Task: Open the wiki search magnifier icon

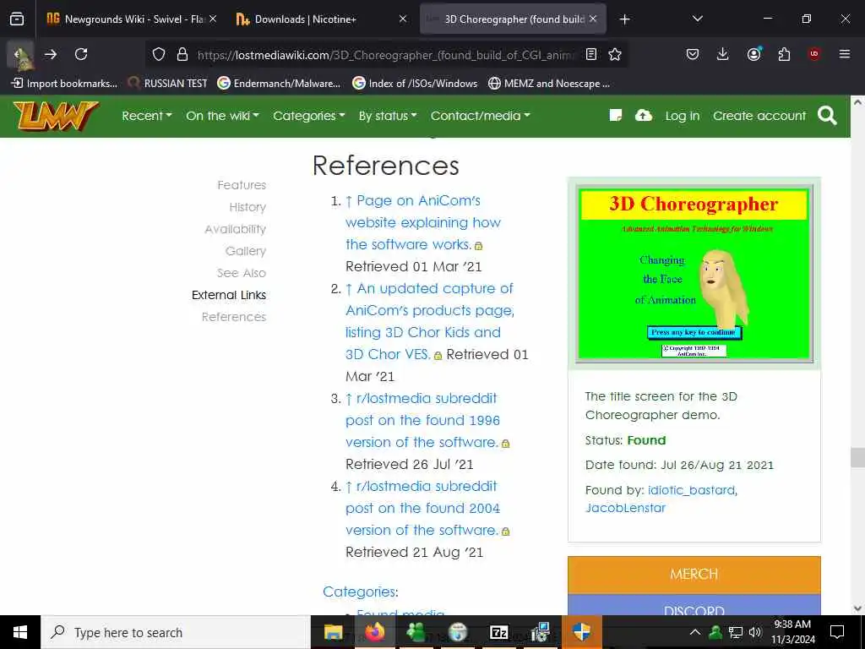Action: 827,116
